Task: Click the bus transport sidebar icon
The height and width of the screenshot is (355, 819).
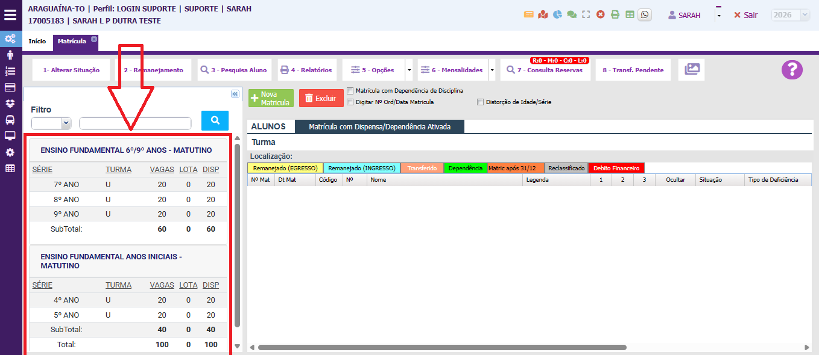Action: click(10, 120)
